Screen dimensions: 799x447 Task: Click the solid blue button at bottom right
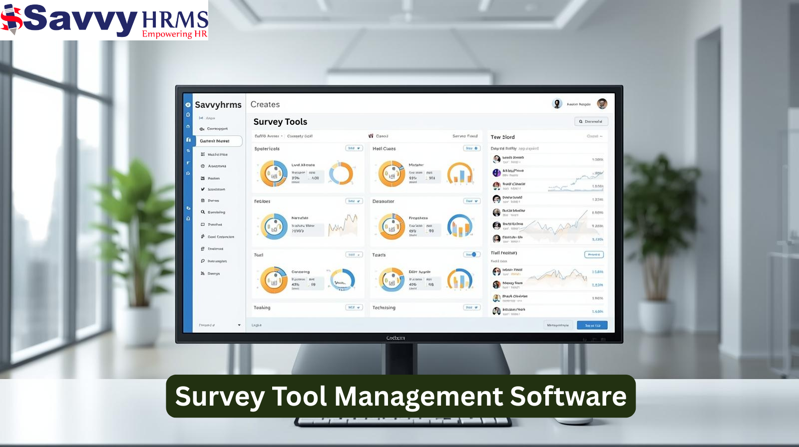(x=592, y=325)
